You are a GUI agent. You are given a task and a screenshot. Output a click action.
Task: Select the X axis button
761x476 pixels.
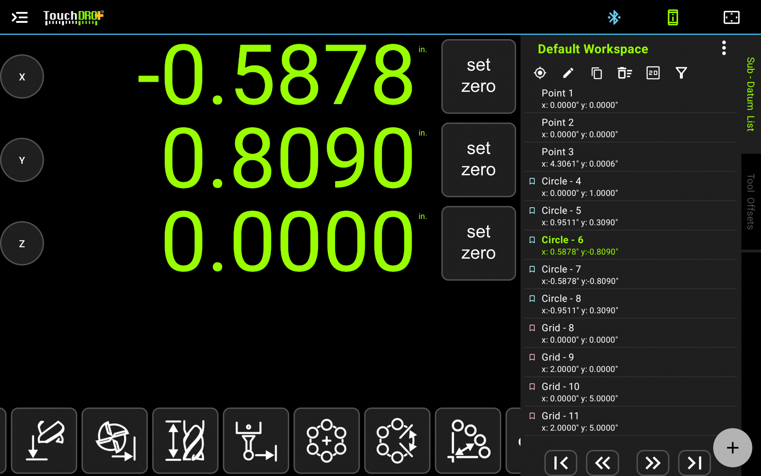22,76
